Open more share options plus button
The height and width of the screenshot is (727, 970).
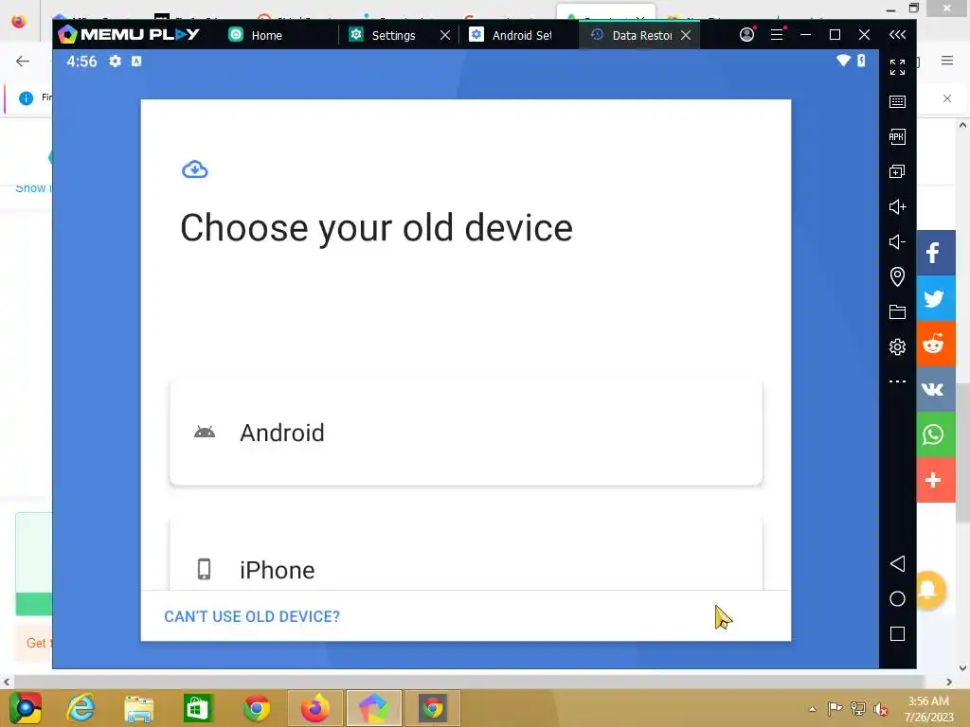935,480
